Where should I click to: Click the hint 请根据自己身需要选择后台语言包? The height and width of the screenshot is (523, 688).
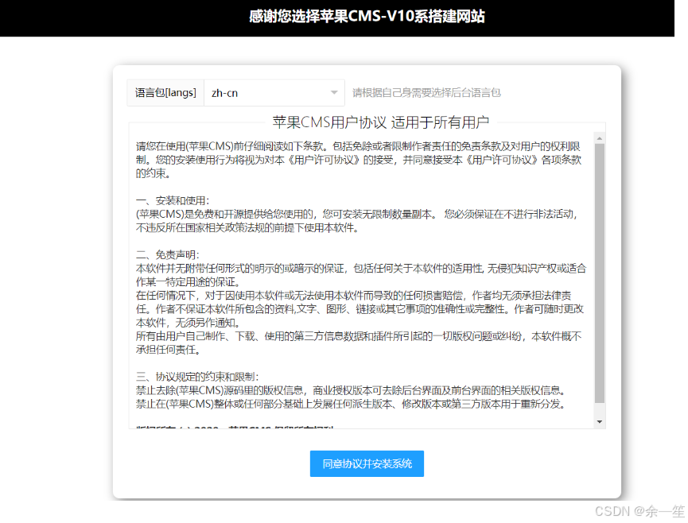pyautogui.click(x=426, y=92)
